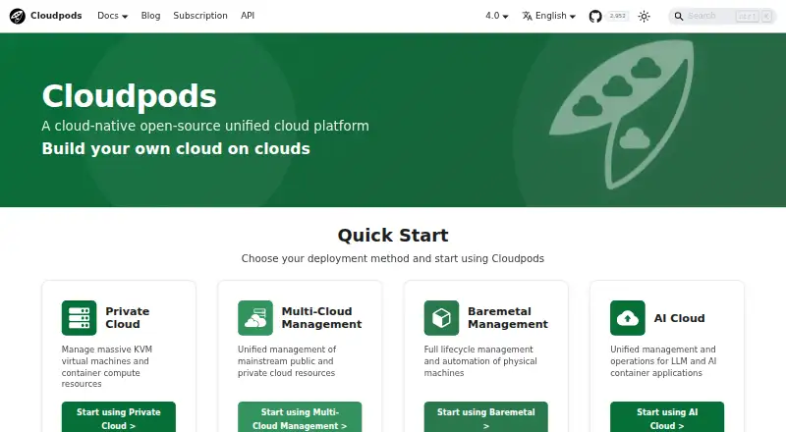The height and width of the screenshot is (432, 786).
Task: Toggle dark/light mode sun icon
Action: coord(645,16)
